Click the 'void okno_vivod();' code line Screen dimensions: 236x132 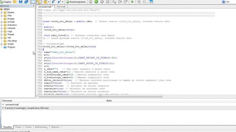pos(79,35)
